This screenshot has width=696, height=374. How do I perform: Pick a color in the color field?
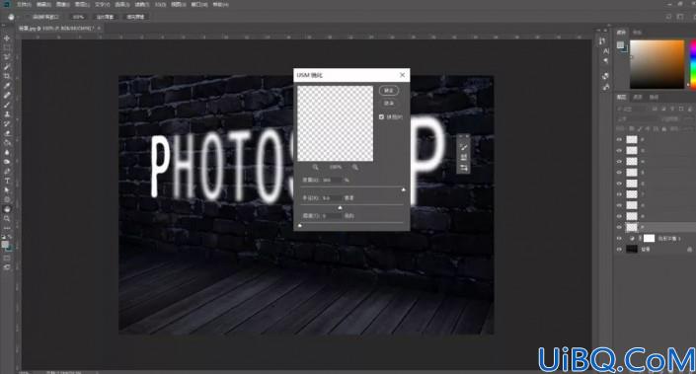pyautogui.click(x=657, y=64)
